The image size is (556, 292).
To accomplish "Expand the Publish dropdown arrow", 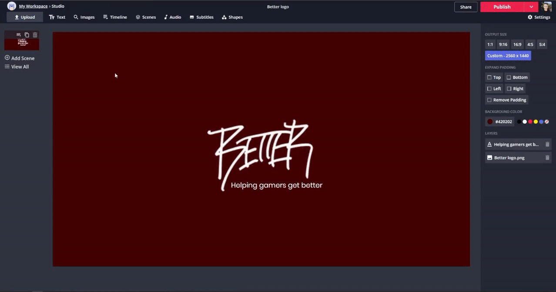I will (x=531, y=7).
